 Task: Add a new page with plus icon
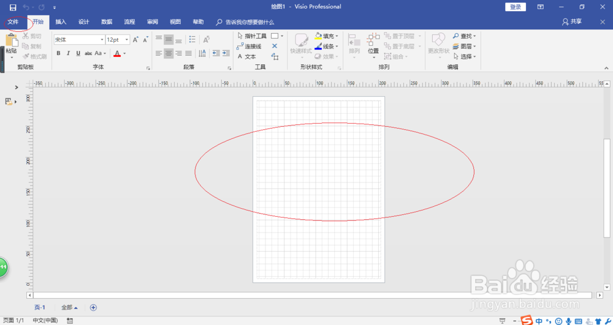[93, 307]
